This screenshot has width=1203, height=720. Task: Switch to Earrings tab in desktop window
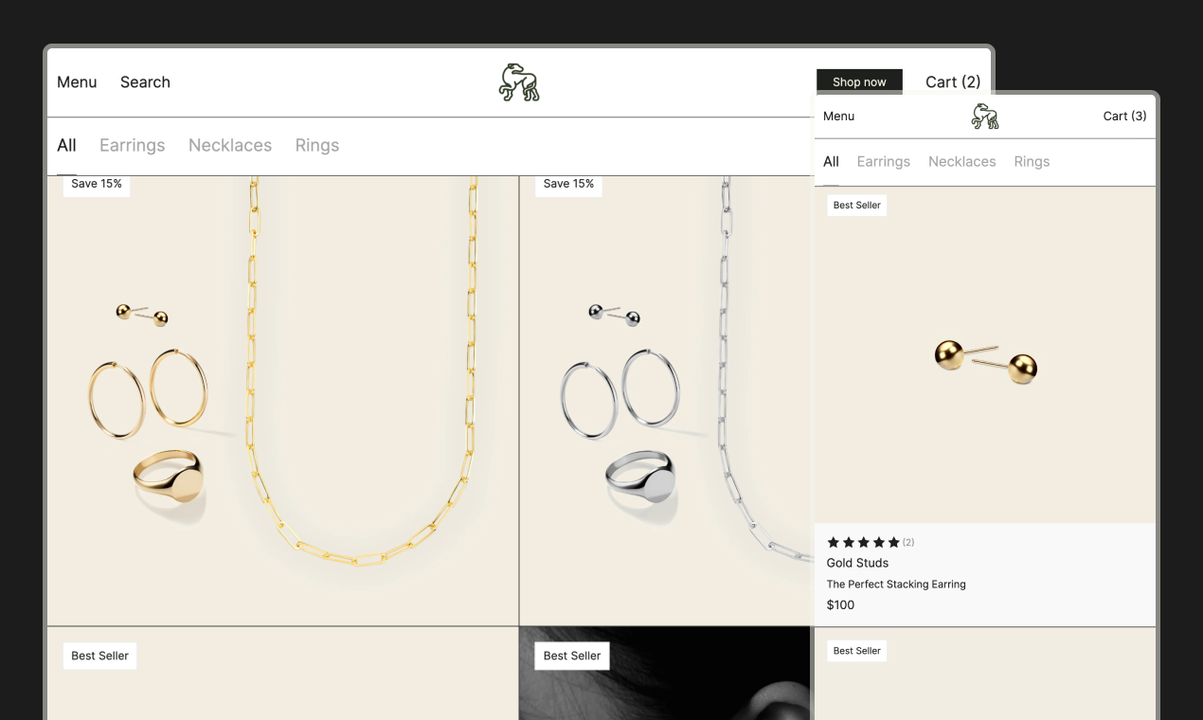pyautogui.click(x=133, y=145)
